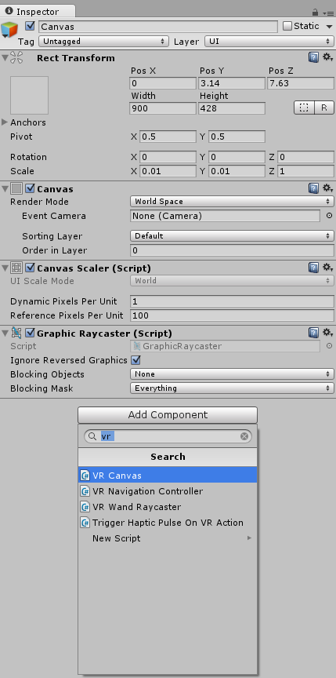Screen dimensions: 336x678
Task: Clear the component search field
Action: (x=244, y=436)
